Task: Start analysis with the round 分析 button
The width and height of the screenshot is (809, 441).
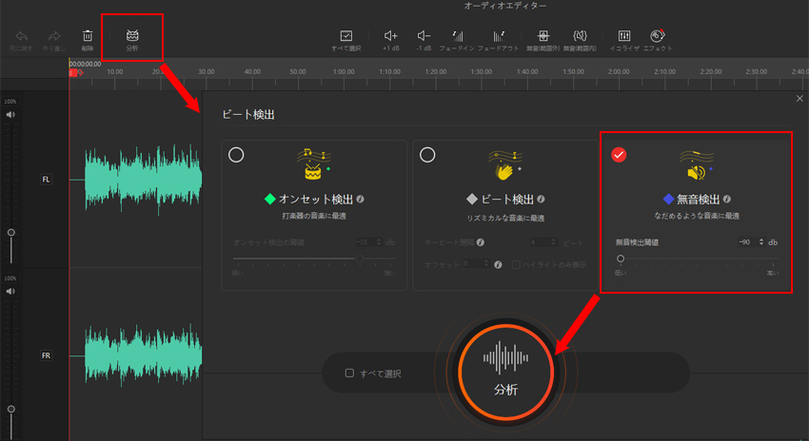Action: pyautogui.click(x=505, y=372)
